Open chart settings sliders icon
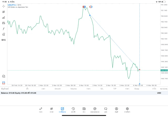 click(3, 23)
